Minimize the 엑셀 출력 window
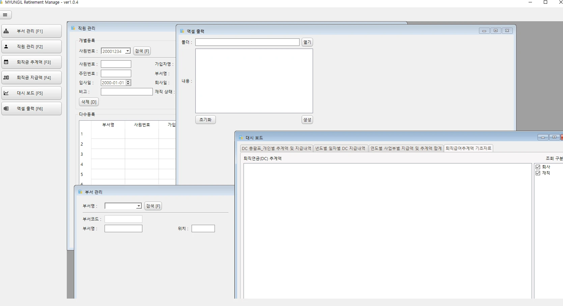This screenshot has height=306, width=563. (484, 31)
